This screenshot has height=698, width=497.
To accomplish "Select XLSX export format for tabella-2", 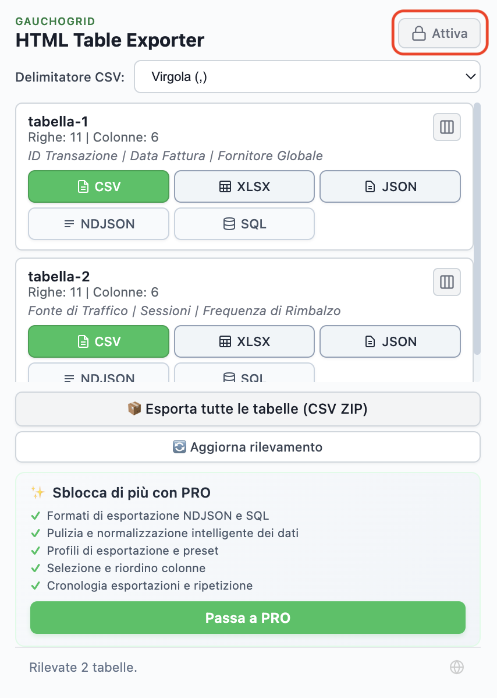I will pos(244,341).
